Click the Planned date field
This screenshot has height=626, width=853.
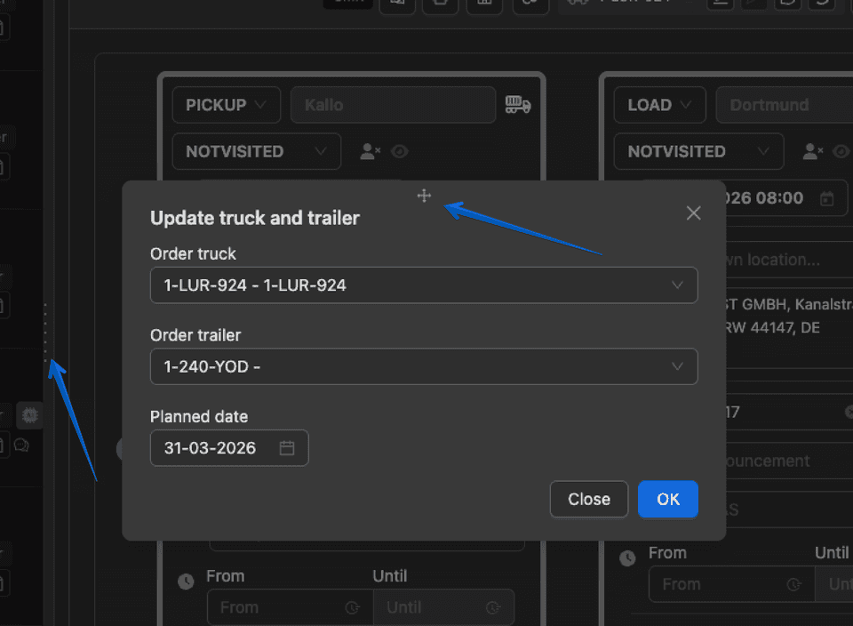[x=229, y=448]
